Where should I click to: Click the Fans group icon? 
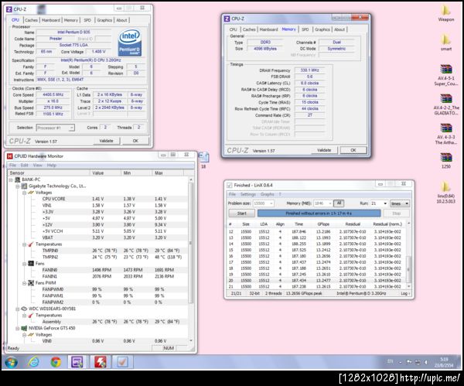31,264
